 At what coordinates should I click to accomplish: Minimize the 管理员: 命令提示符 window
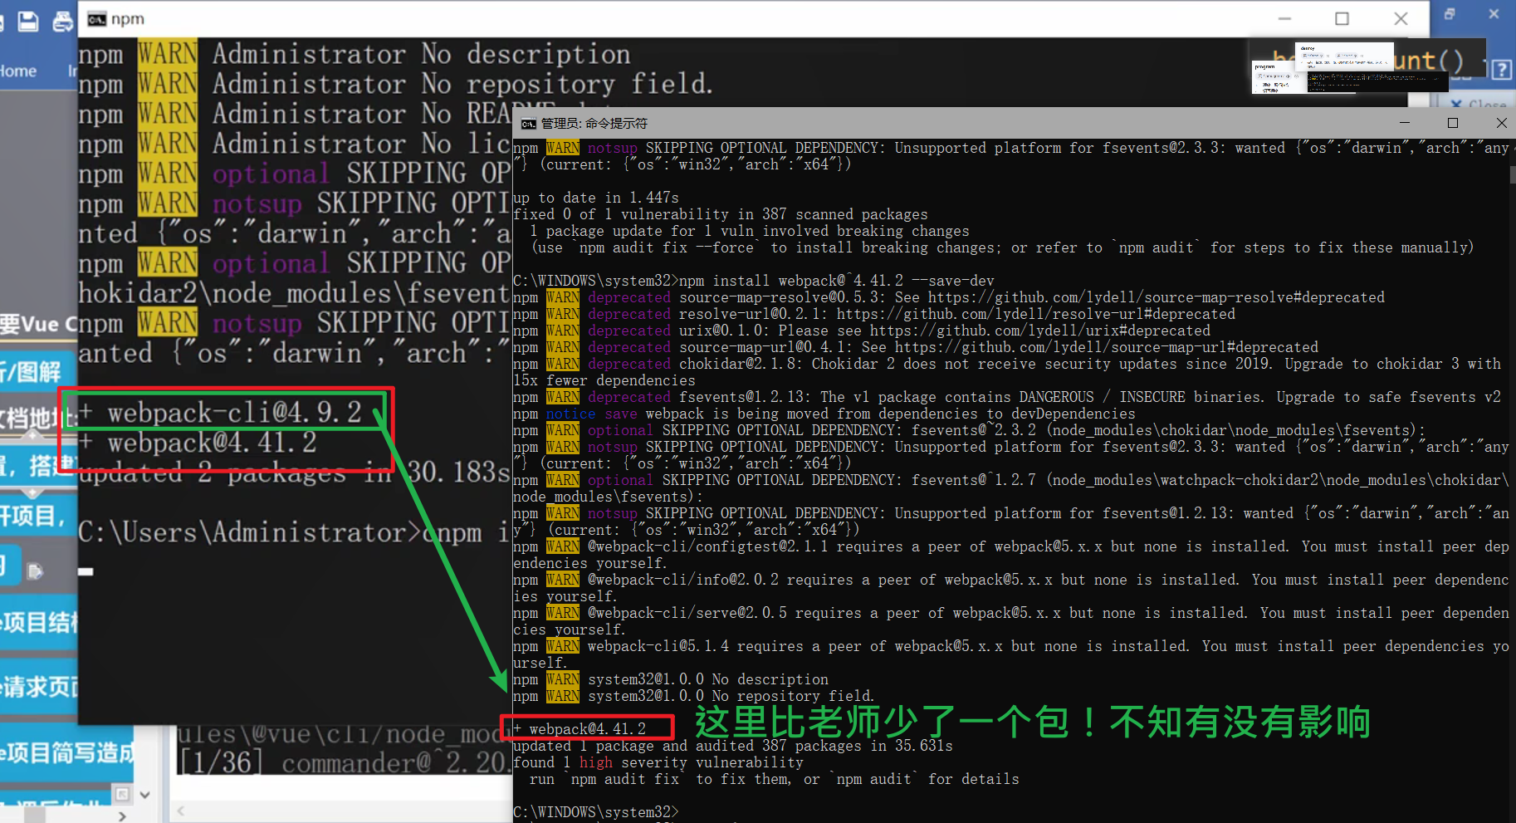coord(1405,123)
